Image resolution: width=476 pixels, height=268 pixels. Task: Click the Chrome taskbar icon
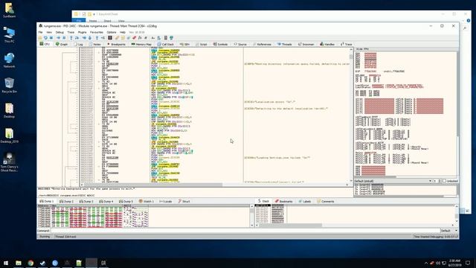[x=30, y=263]
